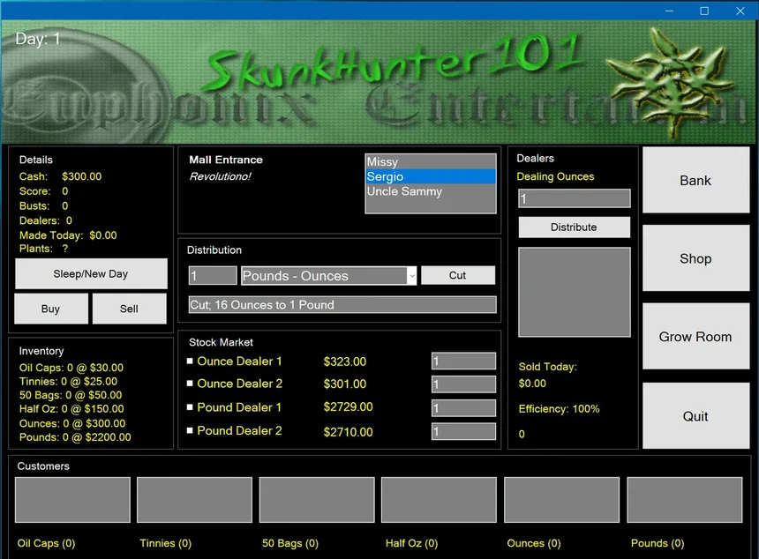The width and height of the screenshot is (759, 559).
Task: Go to the Grow Room
Action: click(695, 337)
